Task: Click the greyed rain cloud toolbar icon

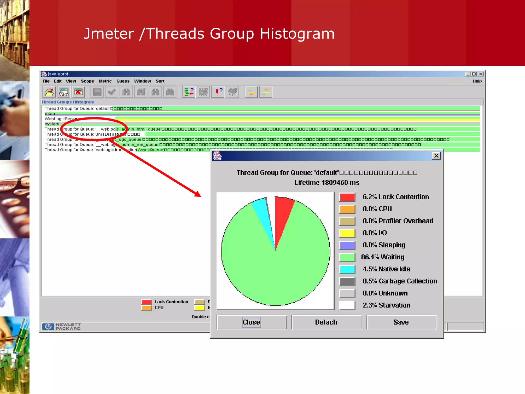Action: (x=233, y=92)
